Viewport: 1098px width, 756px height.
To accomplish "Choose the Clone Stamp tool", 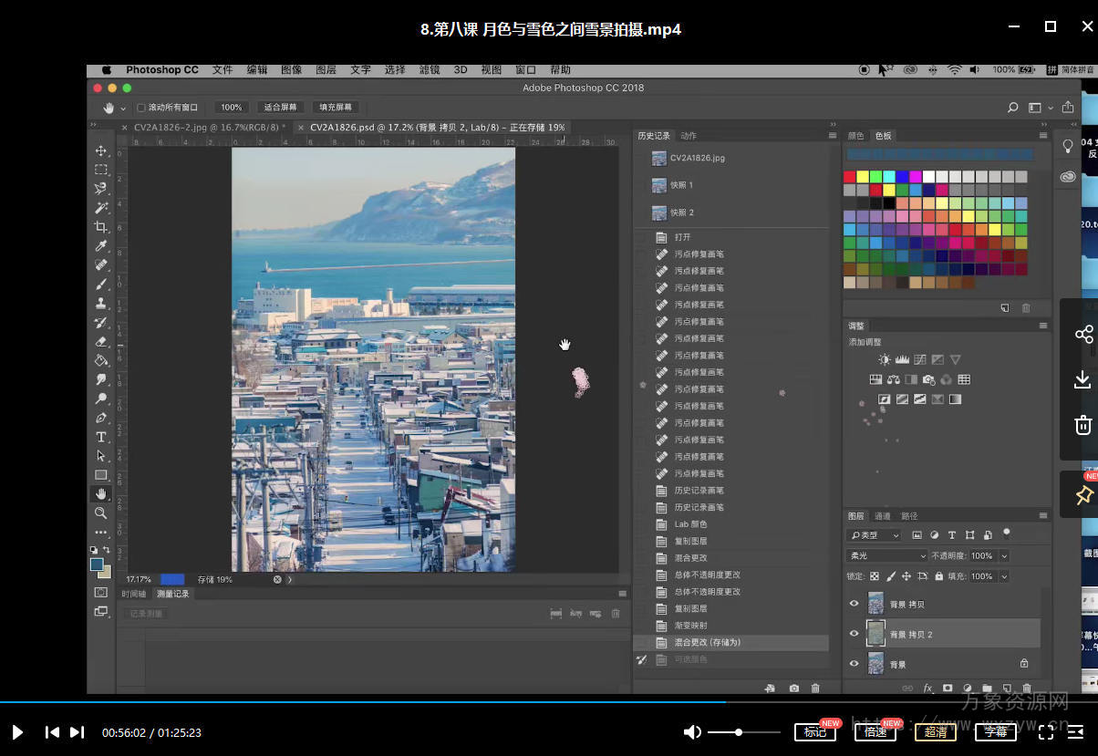I will [x=101, y=304].
